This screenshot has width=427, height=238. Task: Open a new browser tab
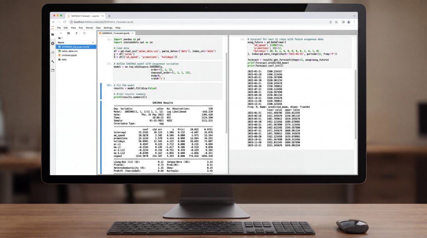[109, 16]
